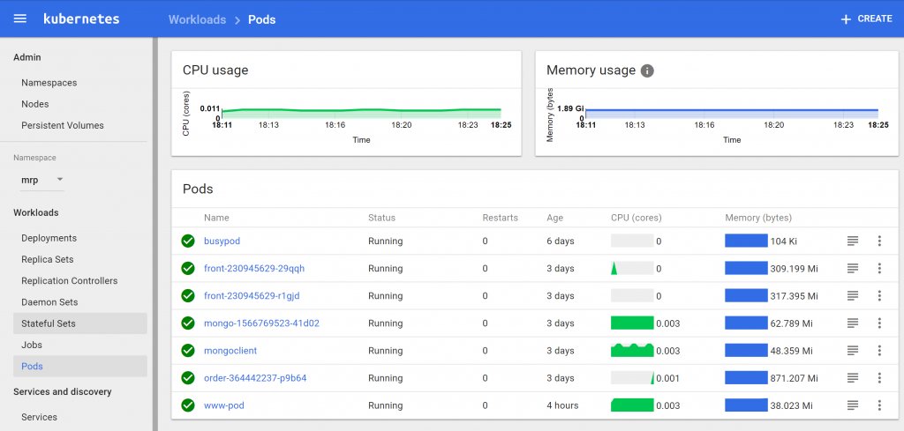Go to Namespaces in the sidebar

49,83
